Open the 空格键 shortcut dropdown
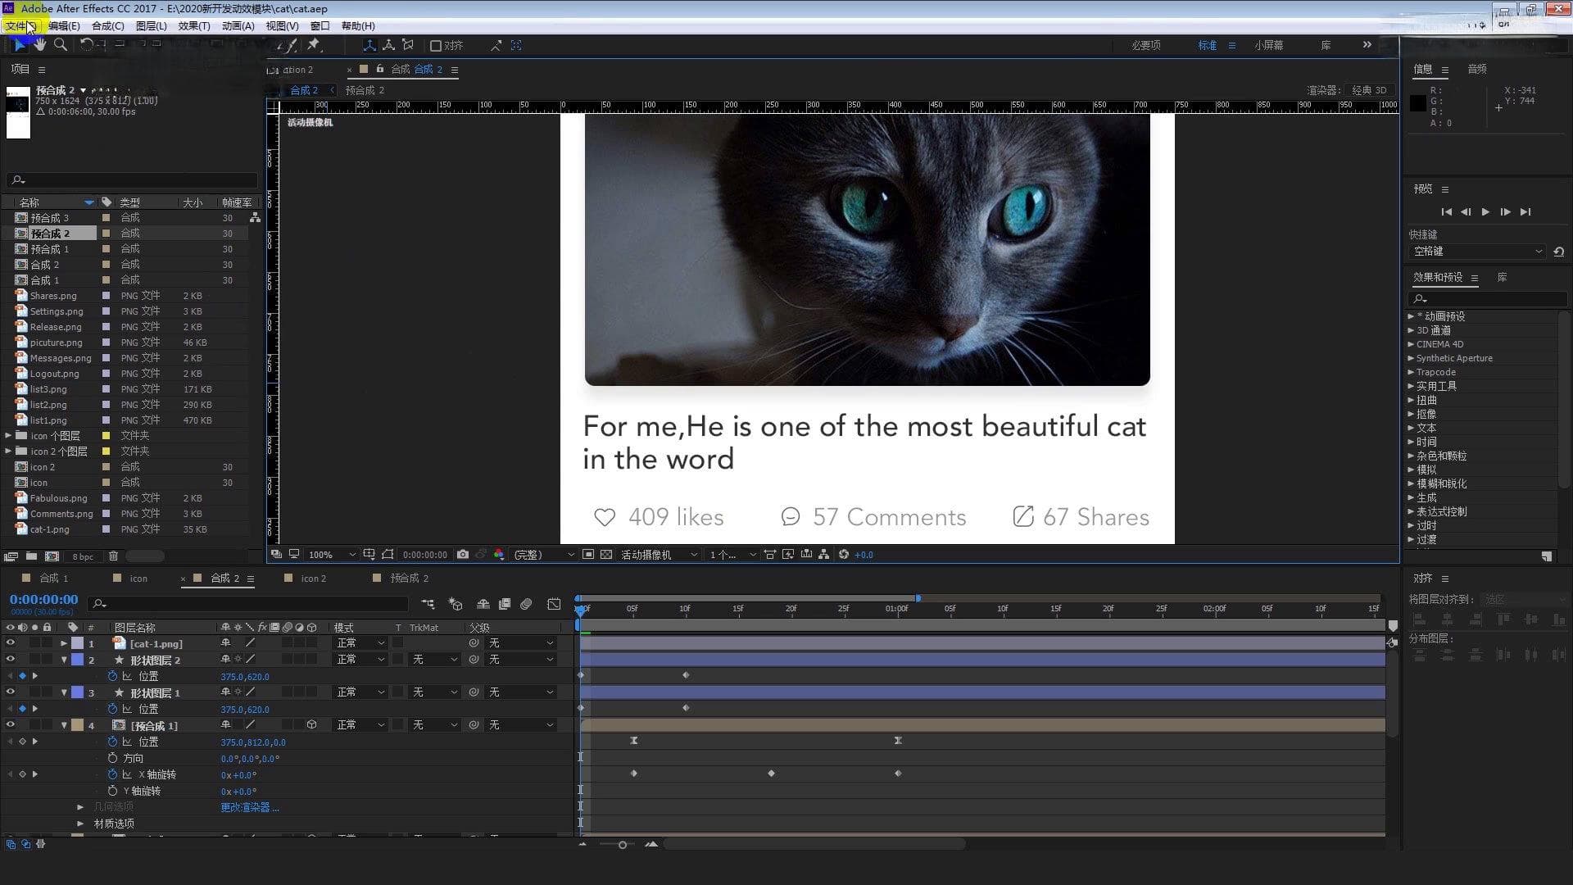1573x885 pixels. pyautogui.click(x=1478, y=252)
